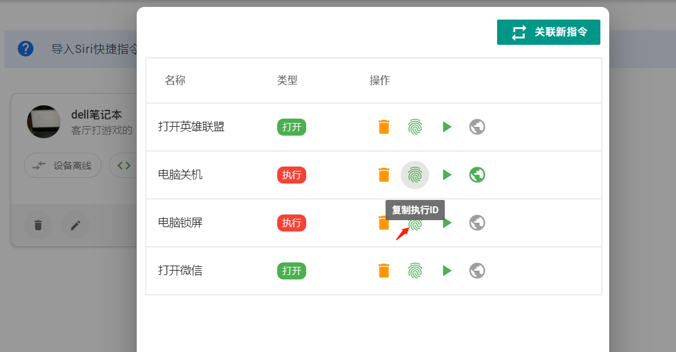Image resolution: width=676 pixels, height=352 pixels.
Task: Toggle globe icon for 电脑锁屏
Action: tap(478, 223)
